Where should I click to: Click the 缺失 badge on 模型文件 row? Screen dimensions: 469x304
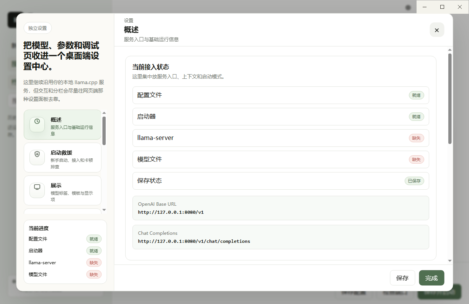point(417,159)
